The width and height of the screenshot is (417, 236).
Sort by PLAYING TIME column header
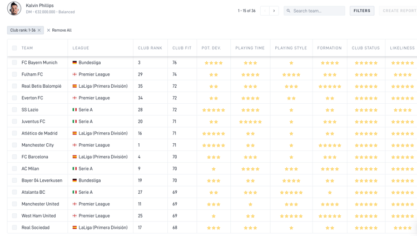250,48
